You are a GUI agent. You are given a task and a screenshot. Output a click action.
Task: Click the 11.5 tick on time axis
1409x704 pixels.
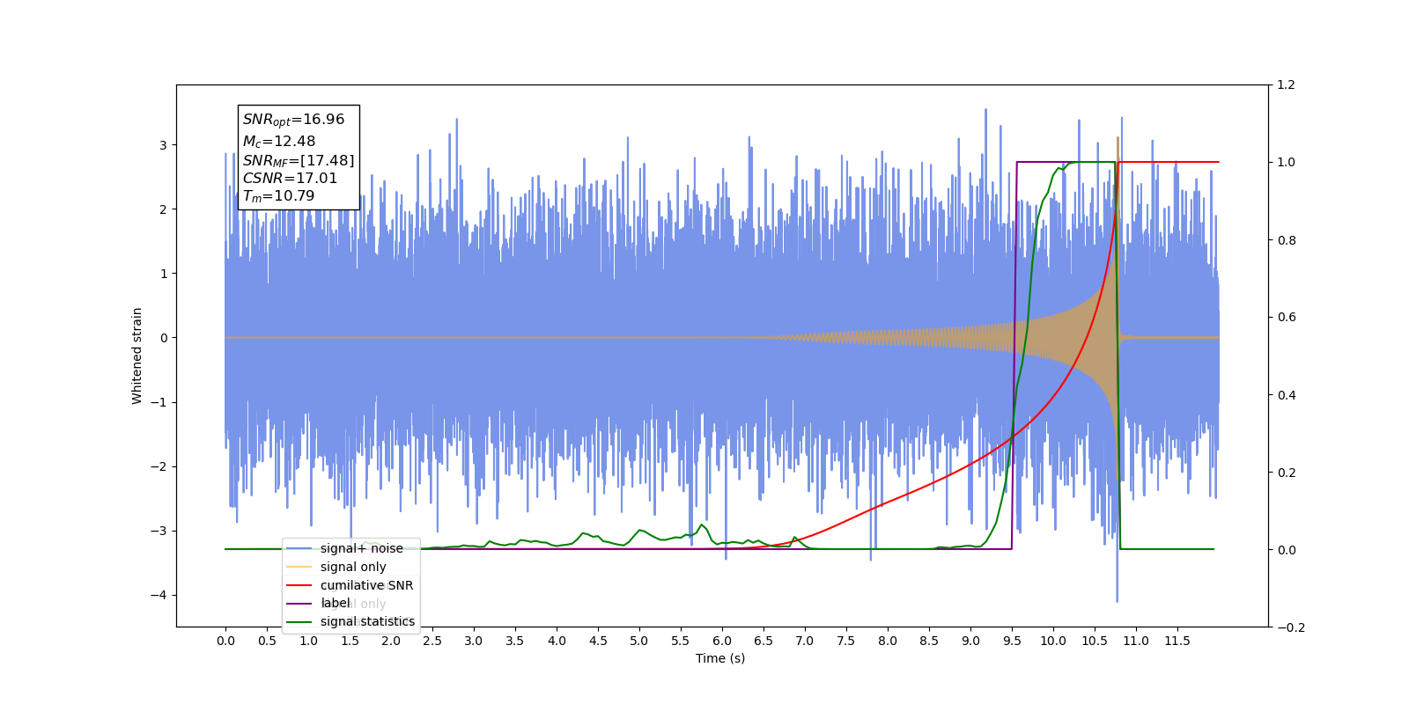[1177, 641]
